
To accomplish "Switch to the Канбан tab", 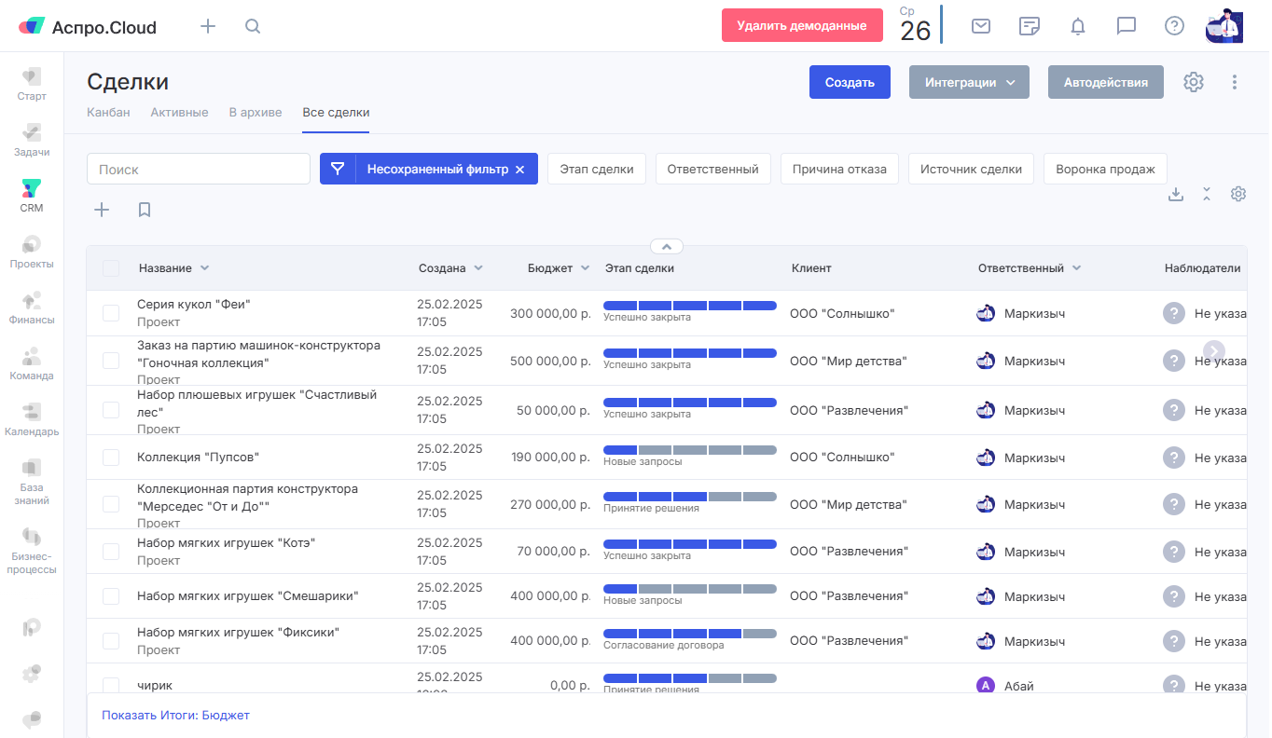I will coord(108,113).
